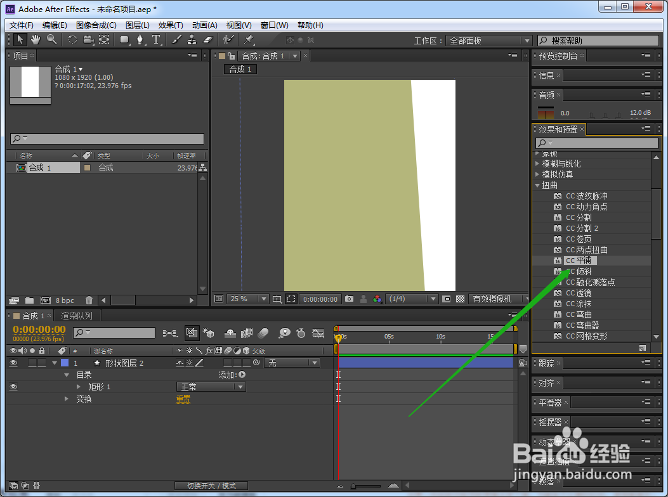Open the parent 无 dropdown
This screenshot has width=668, height=497.
click(x=292, y=363)
